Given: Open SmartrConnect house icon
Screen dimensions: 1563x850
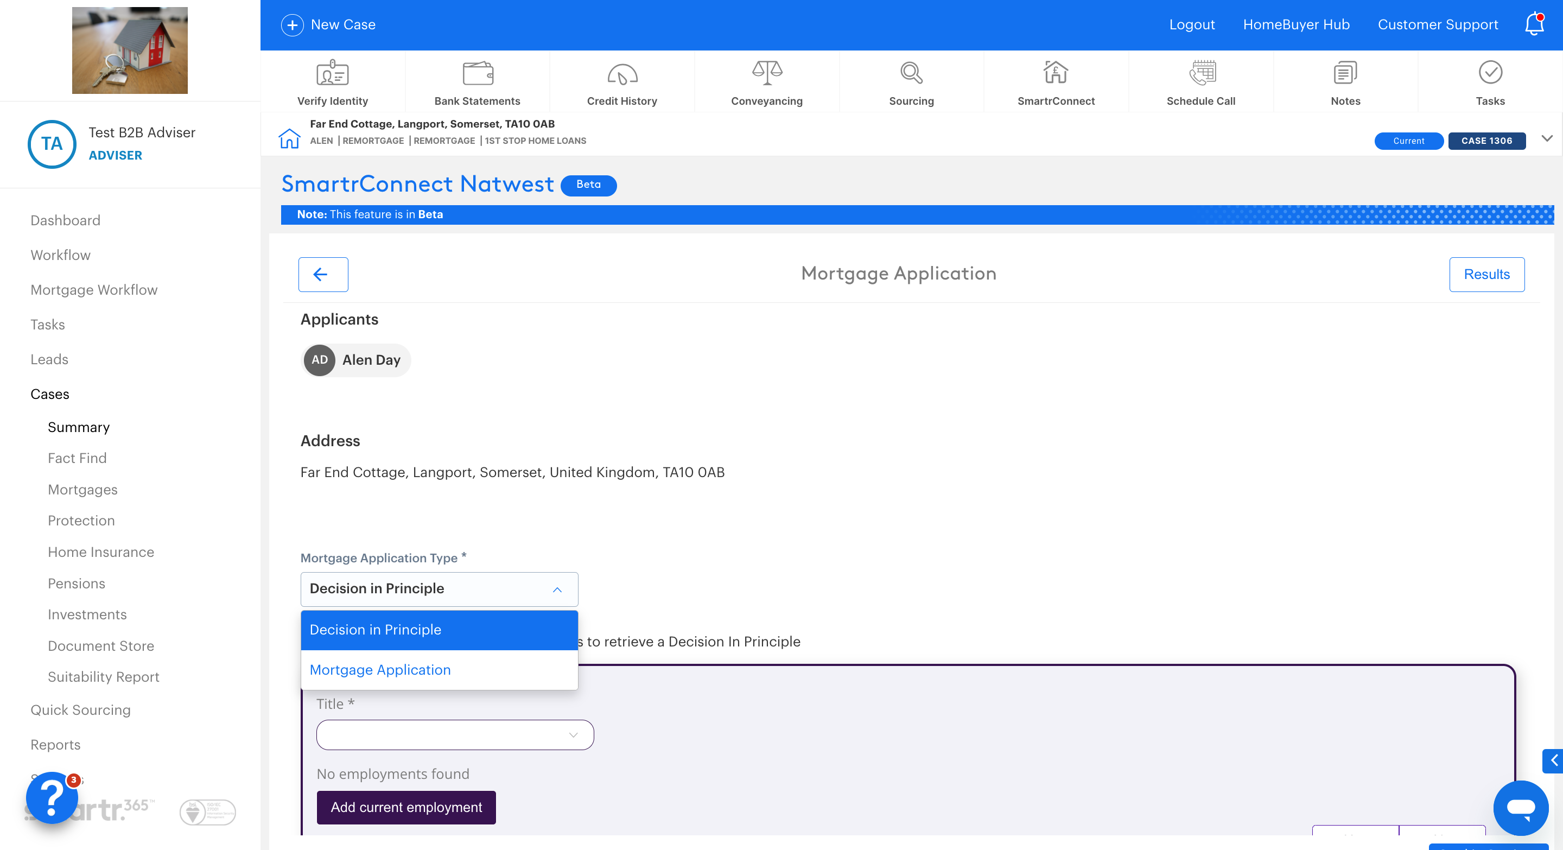Looking at the screenshot, I should tap(1056, 73).
